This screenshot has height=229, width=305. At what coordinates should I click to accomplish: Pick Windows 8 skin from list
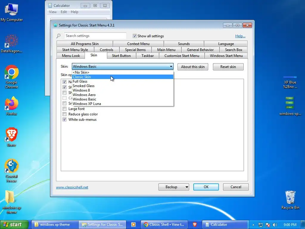click(x=123, y=90)
